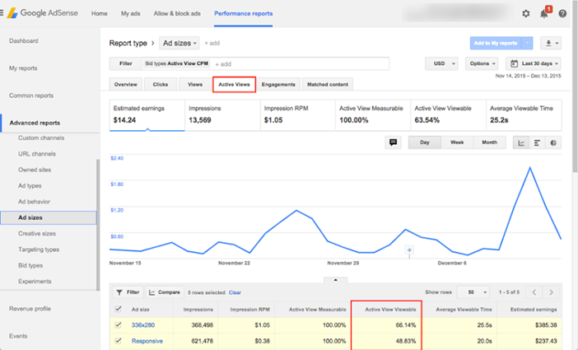
Task: Open the USD currency dropdown
Action: [441, 63]
